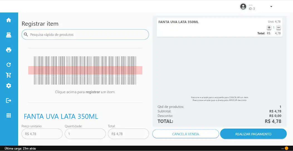Open the apps grid icon in sidebar
Image resolution: width=293 pixels, height=151 pixels.
(9, 116)
